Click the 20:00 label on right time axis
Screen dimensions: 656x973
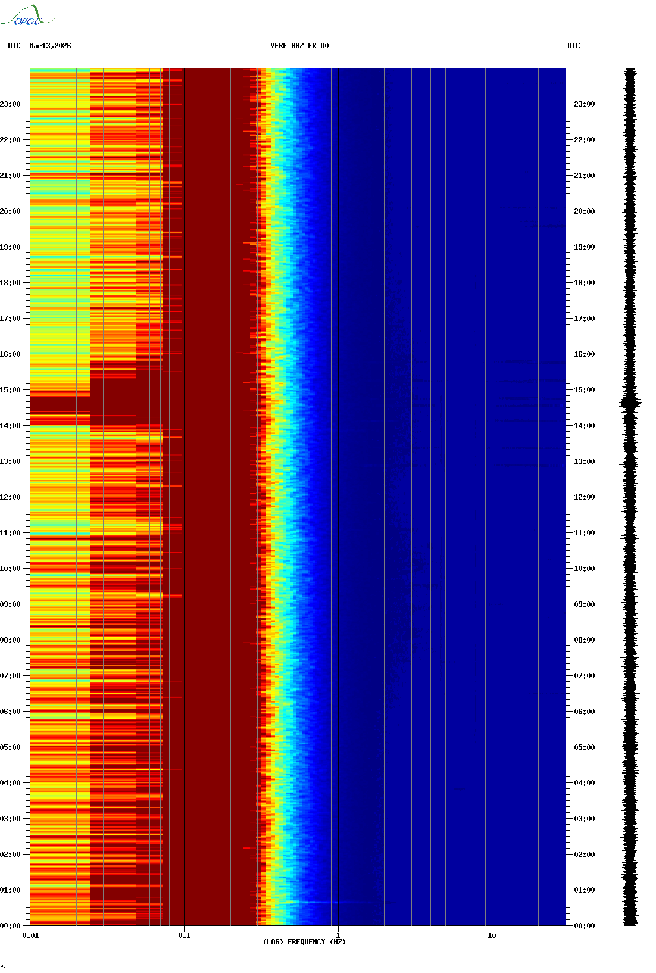tap(584, 211)
